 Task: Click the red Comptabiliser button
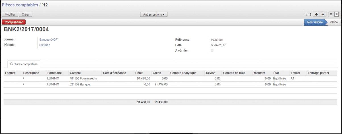14,22
